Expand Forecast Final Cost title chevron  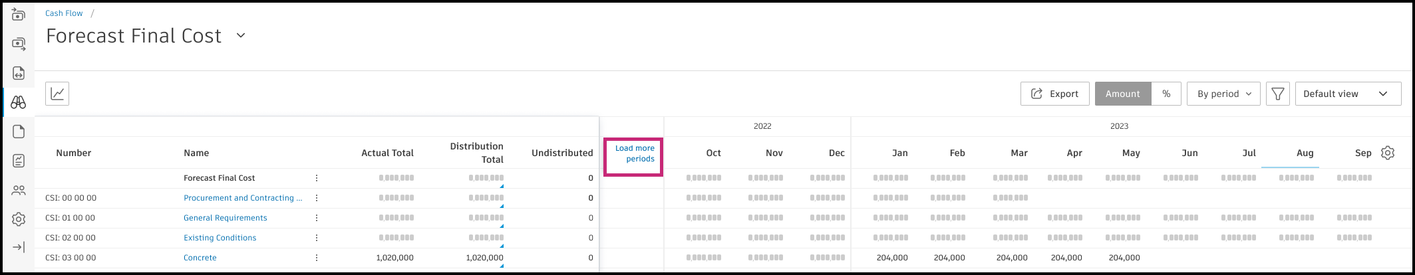point(241,36)
